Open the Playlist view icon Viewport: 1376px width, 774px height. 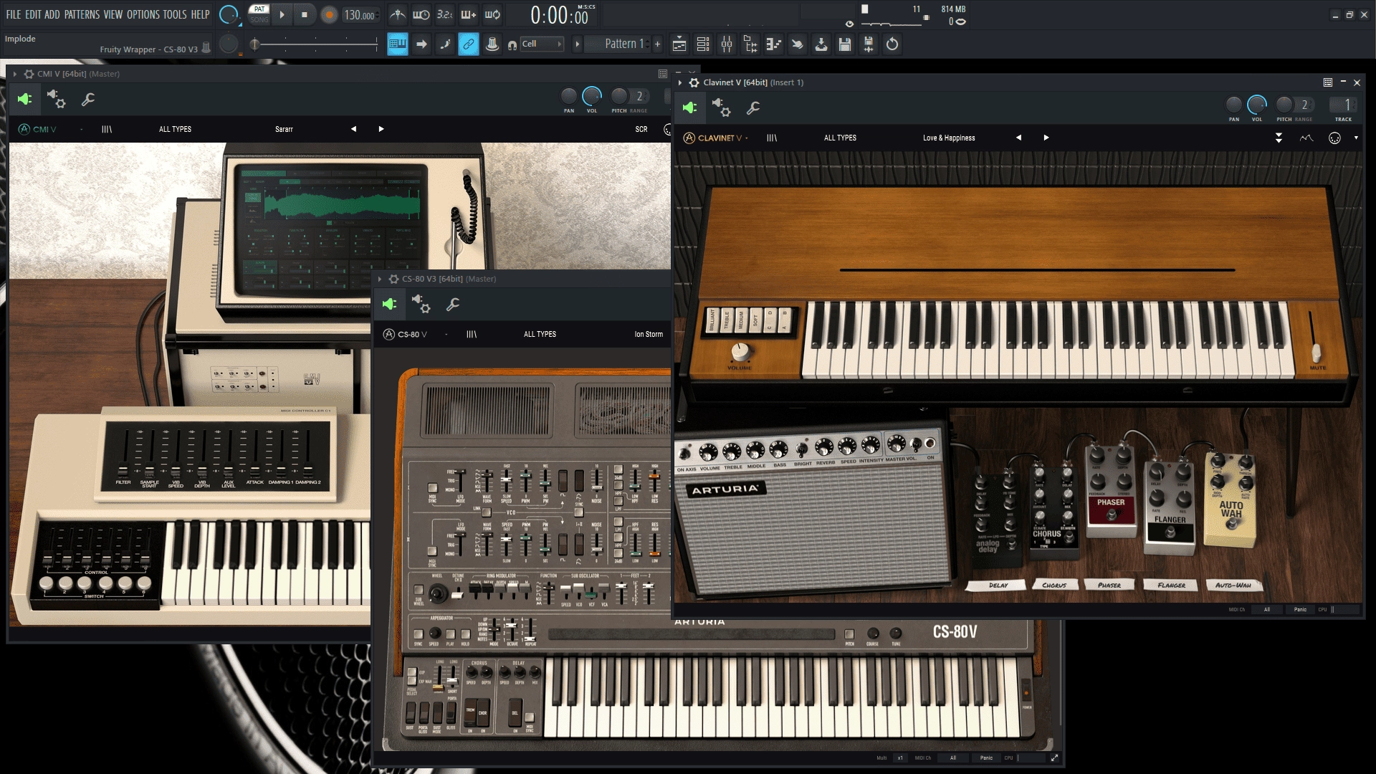679,44
